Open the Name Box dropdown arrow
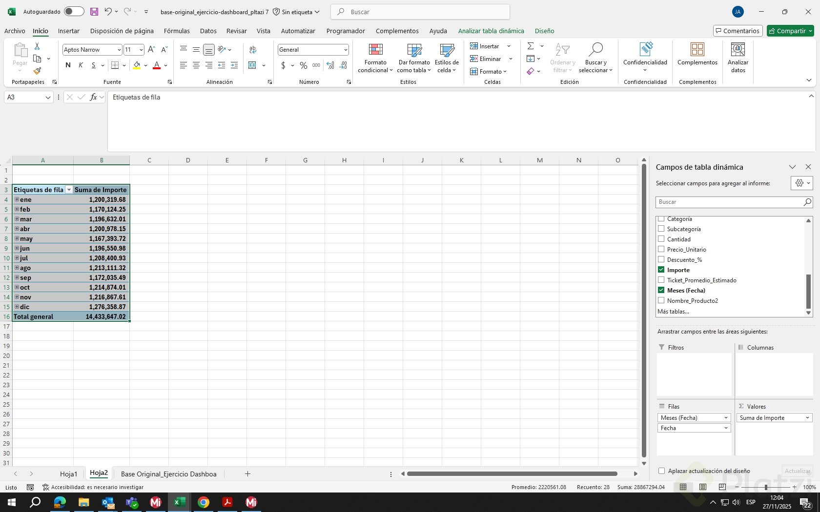 [48, 98]
